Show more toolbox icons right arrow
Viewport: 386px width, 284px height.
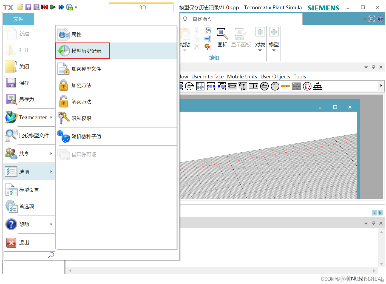pyautogui.click(x=381, y=86)
